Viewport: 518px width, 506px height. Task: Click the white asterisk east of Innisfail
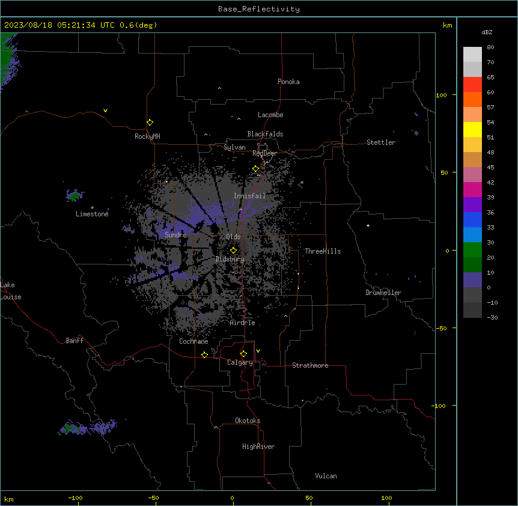tap(302, 182)
